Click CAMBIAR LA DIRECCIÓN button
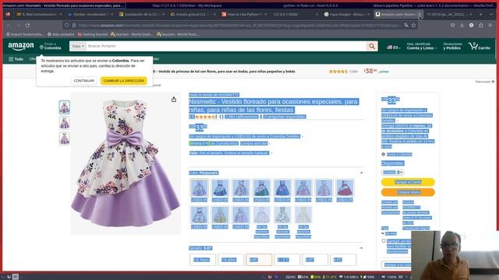 point(124,81)
